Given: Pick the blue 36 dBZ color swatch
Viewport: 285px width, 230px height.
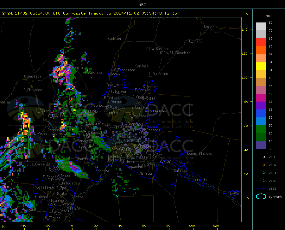Looking at the screenshot, I should (x=261, y=114).
